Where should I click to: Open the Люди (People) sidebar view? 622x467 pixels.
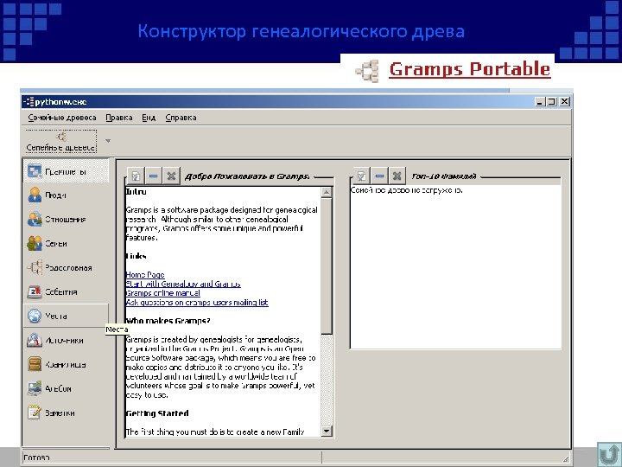66,195
